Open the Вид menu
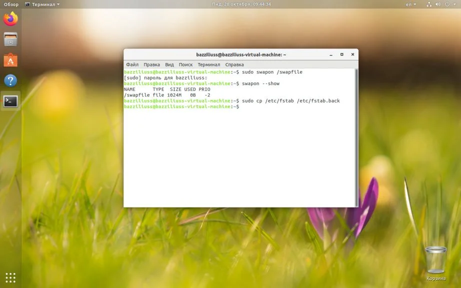The height and width of the screenshot is (288, 461). tap(169, 64)
